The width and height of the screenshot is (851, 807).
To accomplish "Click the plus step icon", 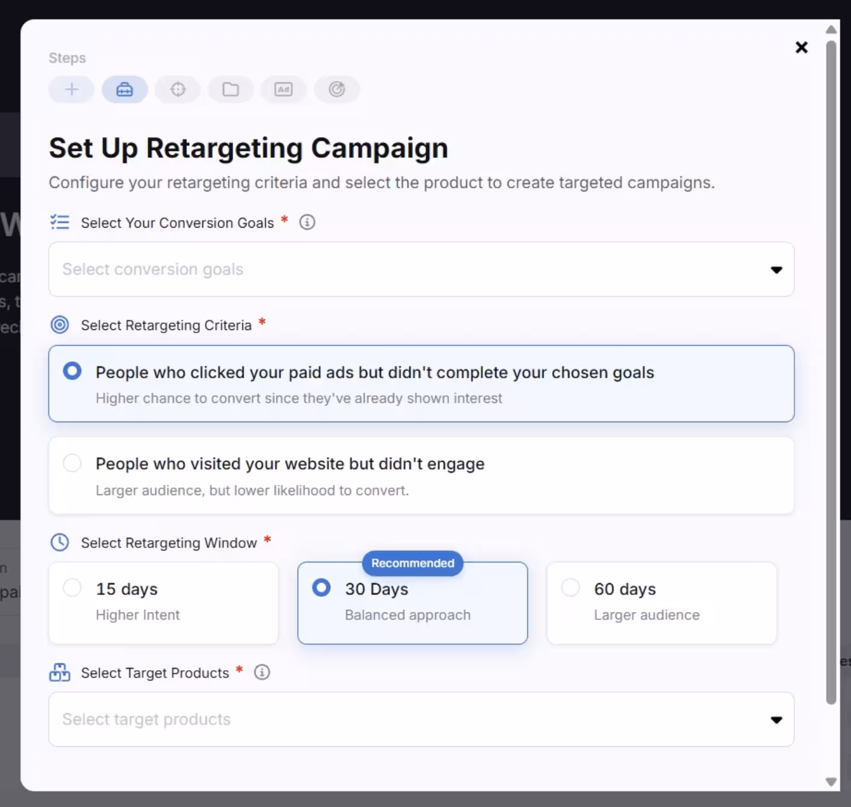I will pyautogui.click(x=71, y=90).
